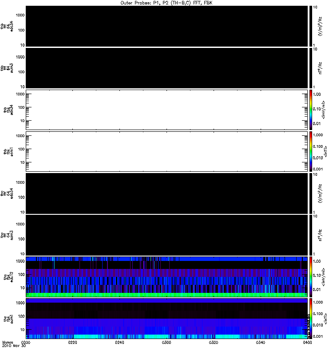
Task: Select the (V/m)²/Hz unit label of the top panel
Action: pyautogui.click(x=320, y=26)
